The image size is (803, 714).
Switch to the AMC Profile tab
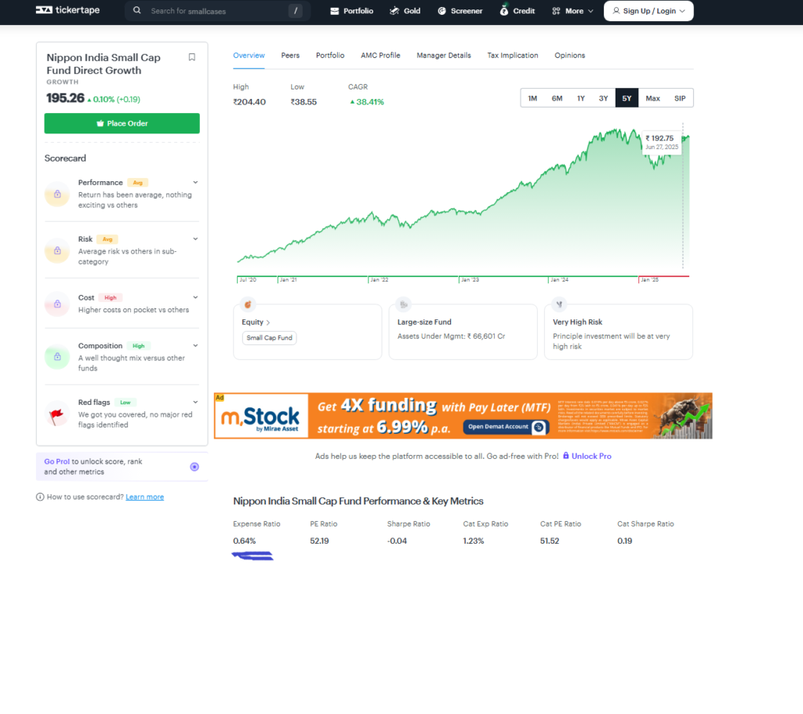coord(380,56)
